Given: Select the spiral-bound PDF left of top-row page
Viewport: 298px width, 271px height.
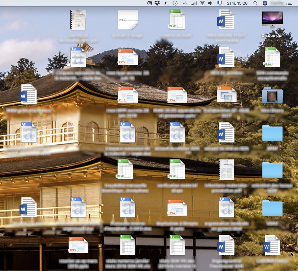Looking at the screenshot, I should tap(78, 20).
